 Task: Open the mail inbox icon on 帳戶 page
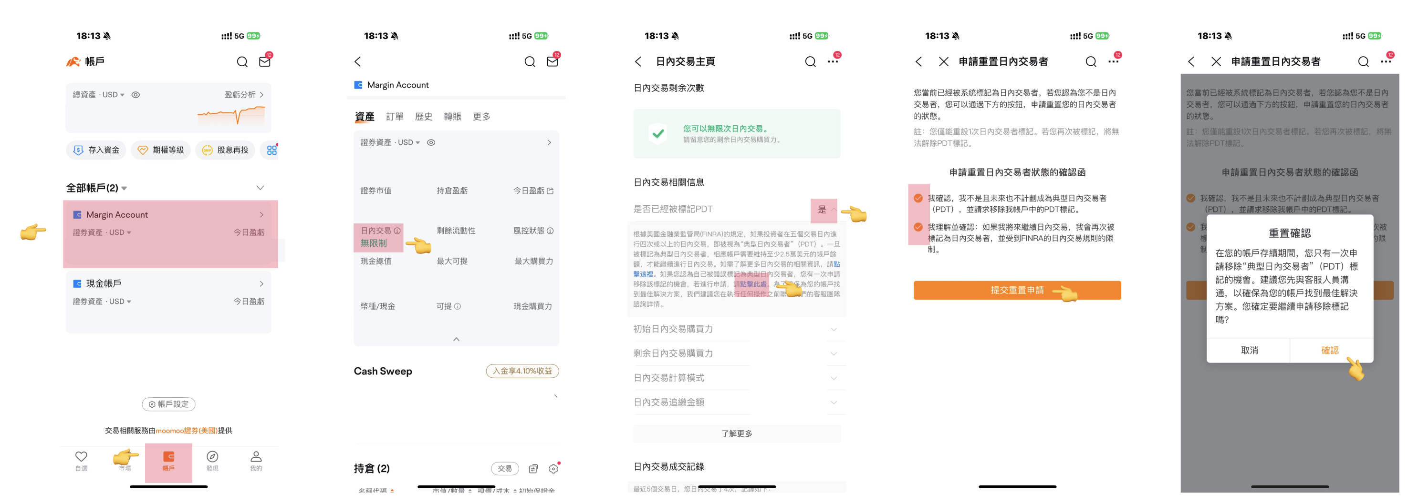coord(265,61)
